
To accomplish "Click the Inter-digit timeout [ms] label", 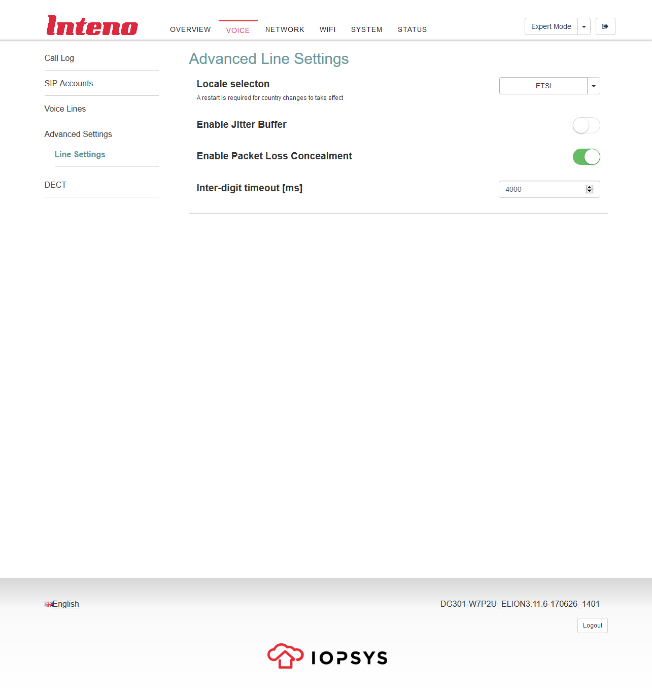I will (x=250, y=188).
